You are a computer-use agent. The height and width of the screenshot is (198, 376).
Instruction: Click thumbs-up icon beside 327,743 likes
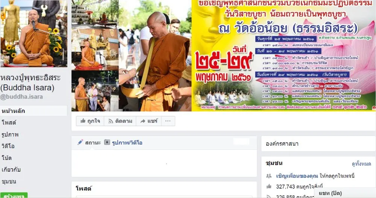pyautogui.click(x=269, y=186)
